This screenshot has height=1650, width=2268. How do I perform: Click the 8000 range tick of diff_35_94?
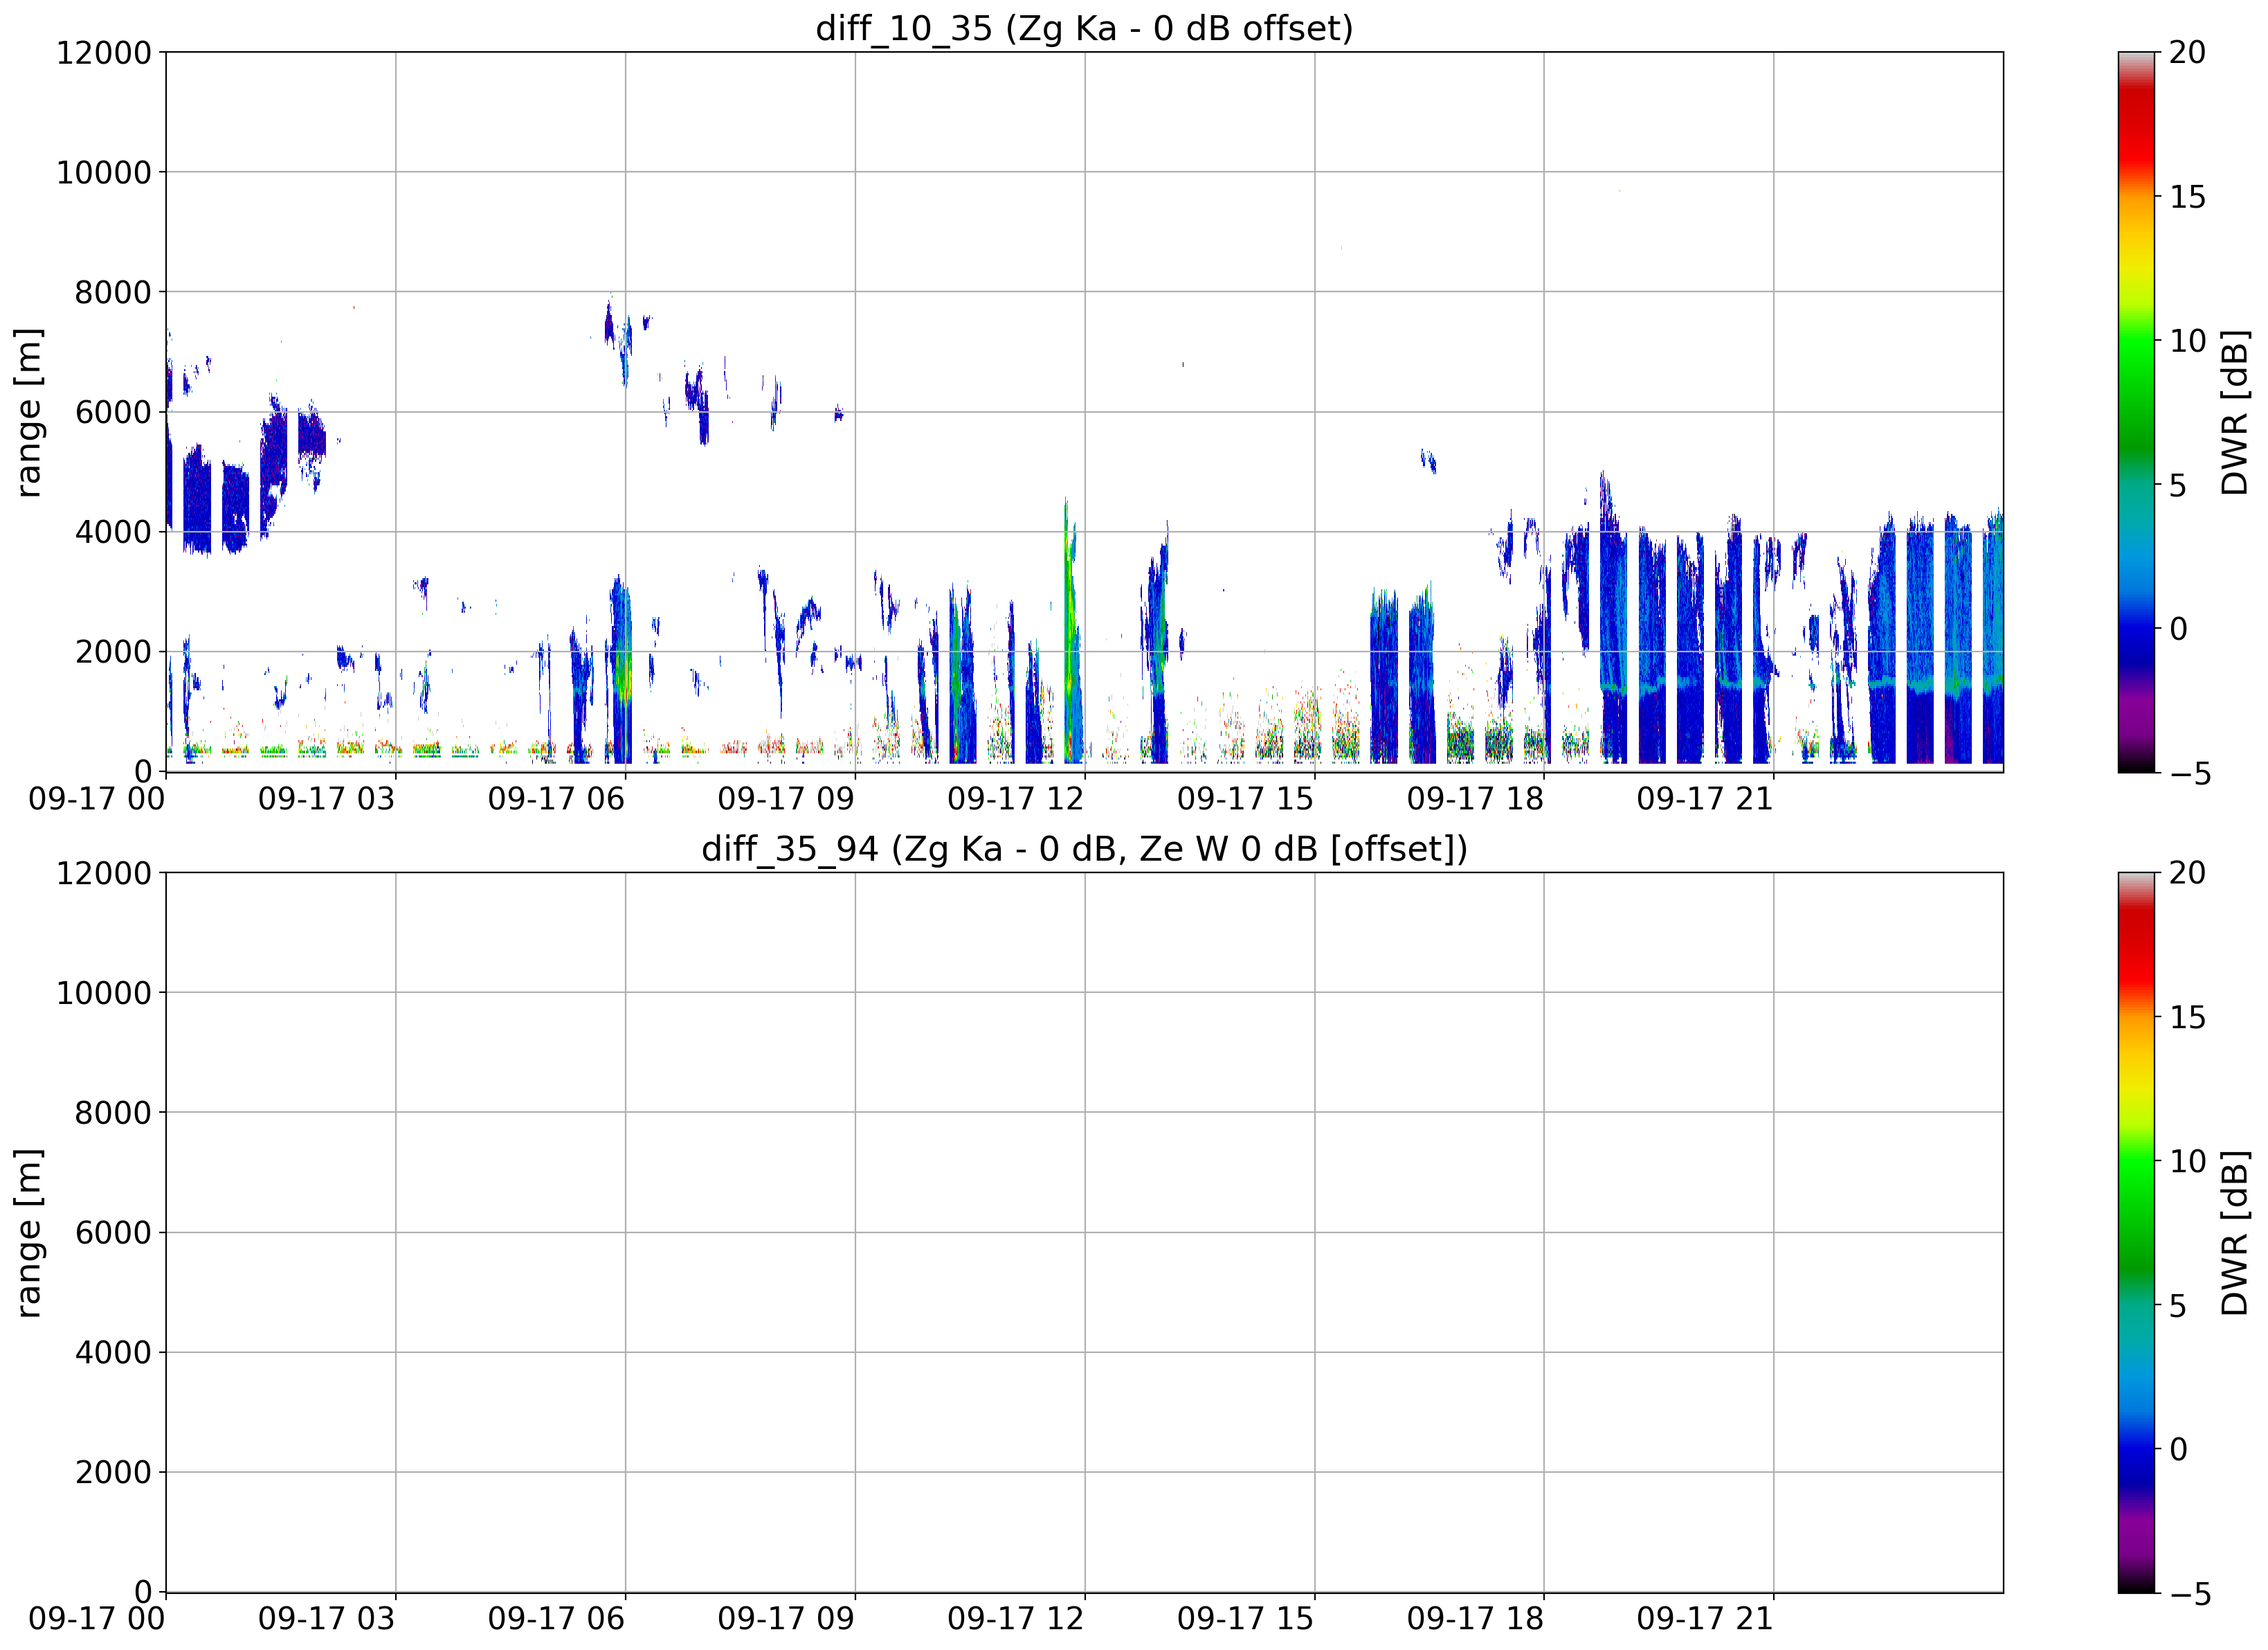point(113,1113)
